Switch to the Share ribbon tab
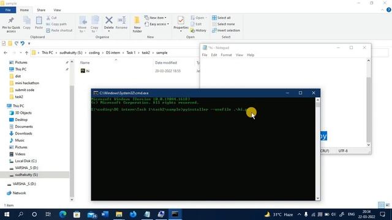The width and height of the screenshot is (392, 220). (41, 10)
